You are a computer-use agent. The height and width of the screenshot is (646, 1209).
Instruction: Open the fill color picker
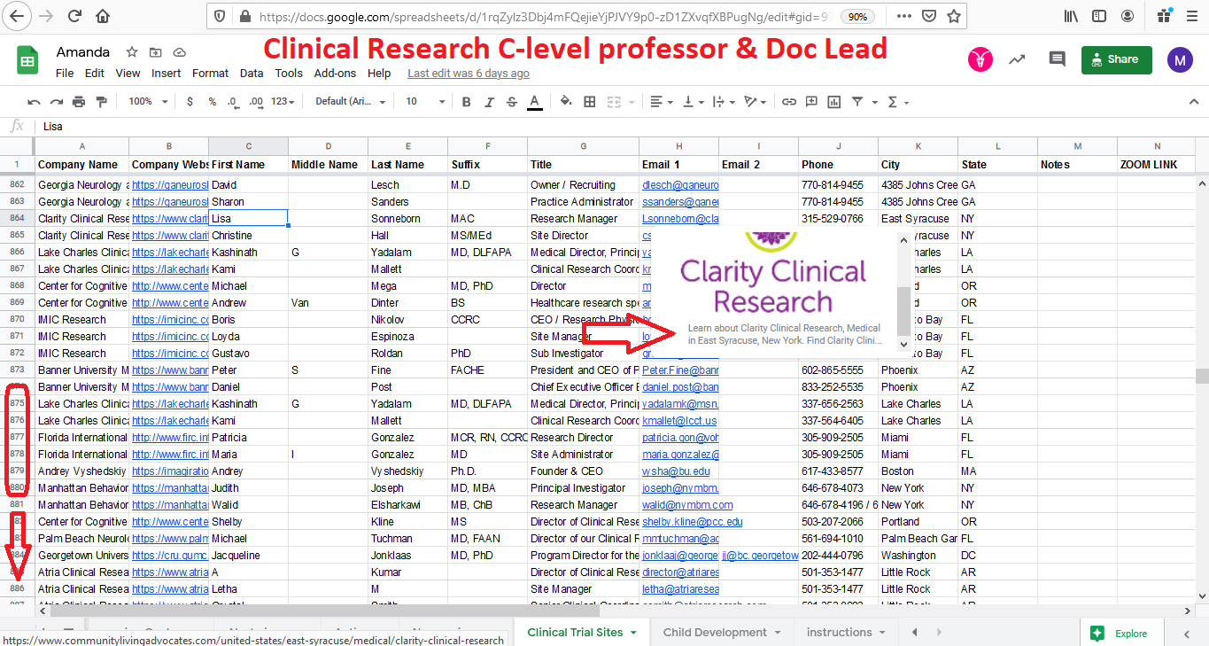[x=567, y=102]
